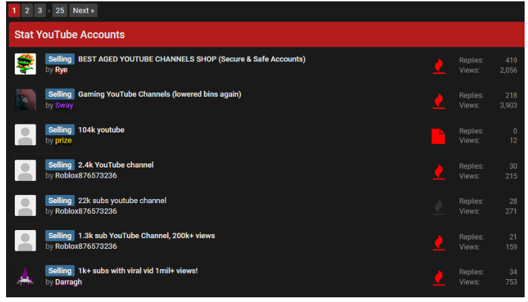Open Rye's piranha plant avatar
Screen dimensions: 528x302
click(26, 64)
